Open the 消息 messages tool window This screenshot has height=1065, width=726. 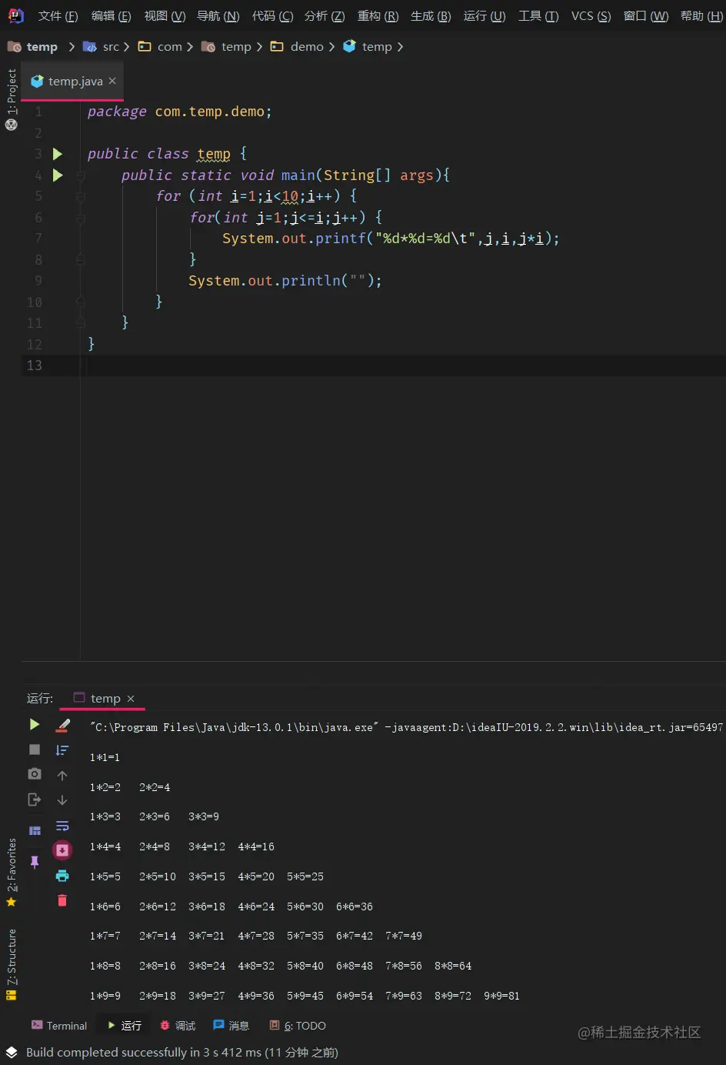(x=231, y=1026)
